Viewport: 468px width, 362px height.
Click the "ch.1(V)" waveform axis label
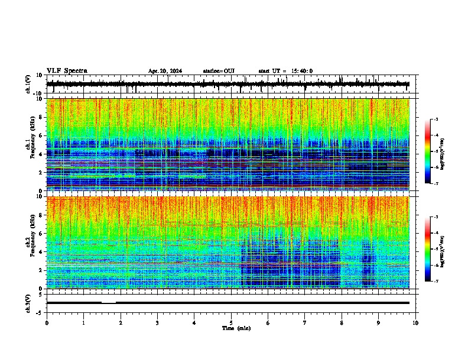pyautogui.click(x=28, y=84)
